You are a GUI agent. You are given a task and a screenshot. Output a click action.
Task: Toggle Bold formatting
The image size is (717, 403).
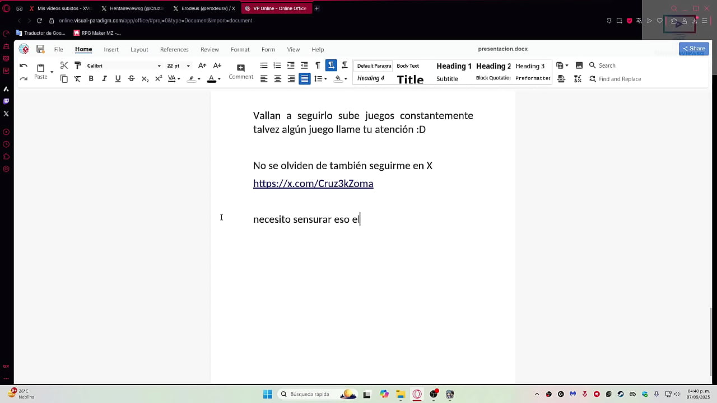pyautogui.click(x=91, y=79)
